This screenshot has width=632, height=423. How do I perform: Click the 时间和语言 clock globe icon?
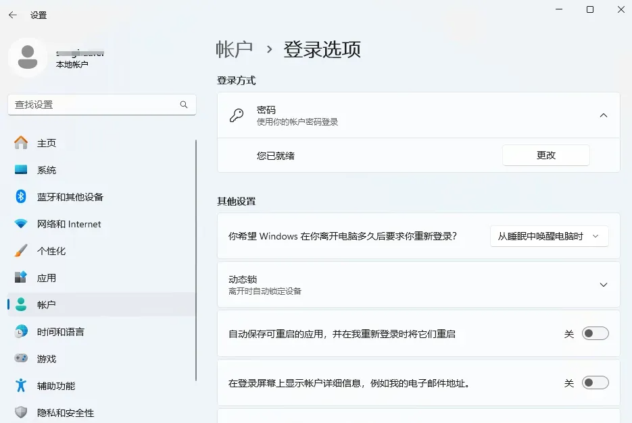(21, 332)
